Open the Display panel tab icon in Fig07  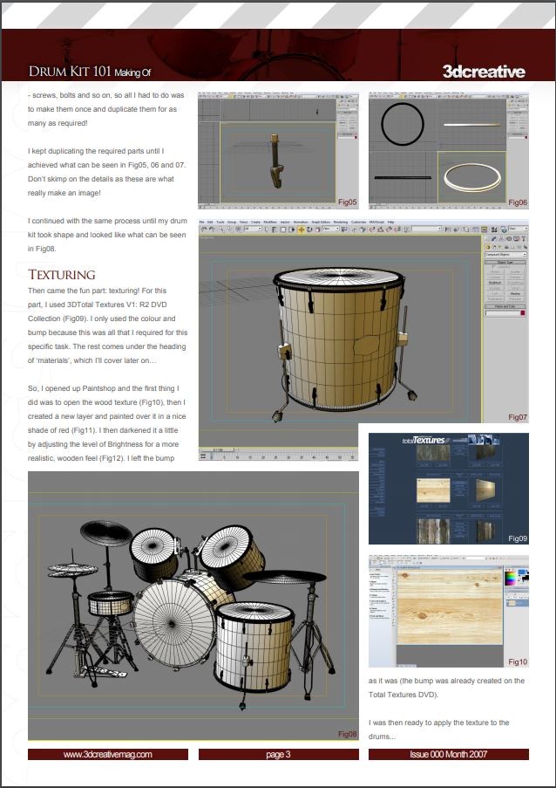tap(517, 239)
